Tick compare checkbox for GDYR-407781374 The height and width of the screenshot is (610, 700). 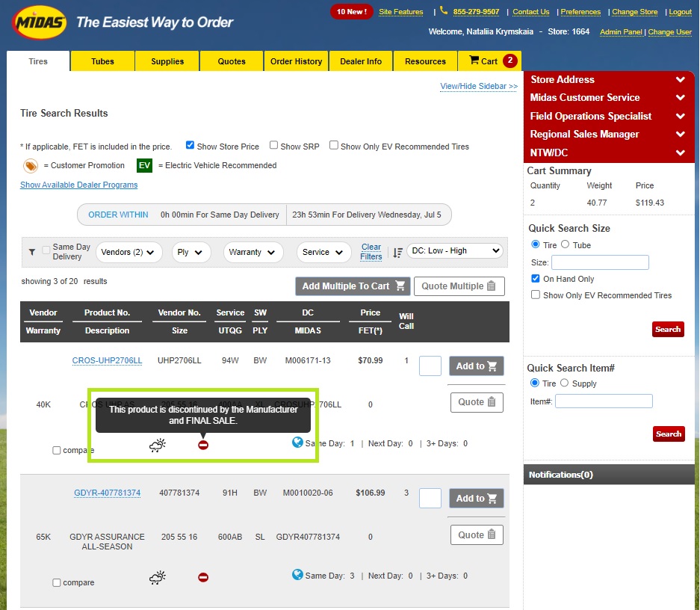pos(57,582)
